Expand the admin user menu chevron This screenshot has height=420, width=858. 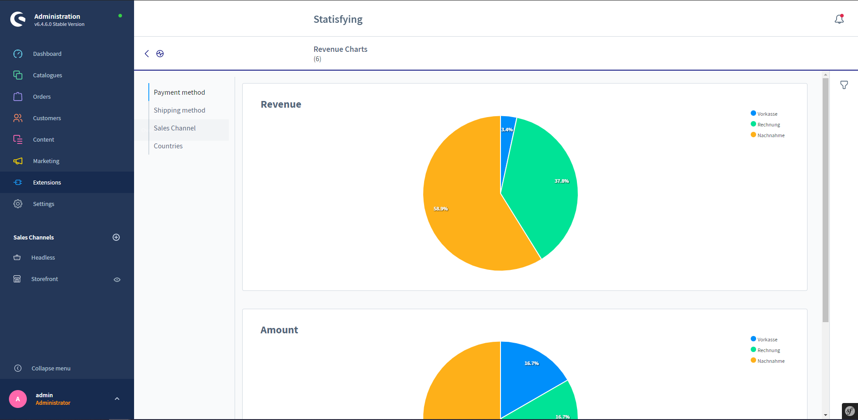click(117, 399)
